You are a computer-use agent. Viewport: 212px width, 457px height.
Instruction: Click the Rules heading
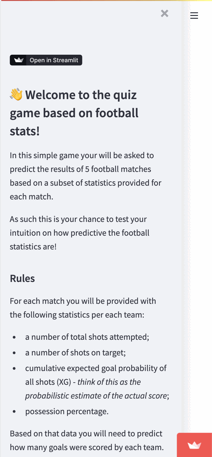[x=22, y=278]
